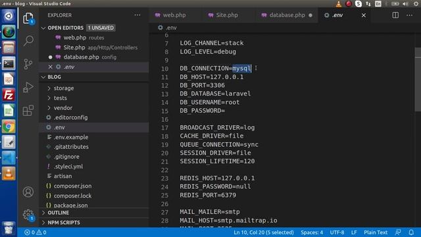Image resolution: width=421 pixels, height=237 pixels.
Task: Open the Explorer view in activity bar
Action: 28,18
